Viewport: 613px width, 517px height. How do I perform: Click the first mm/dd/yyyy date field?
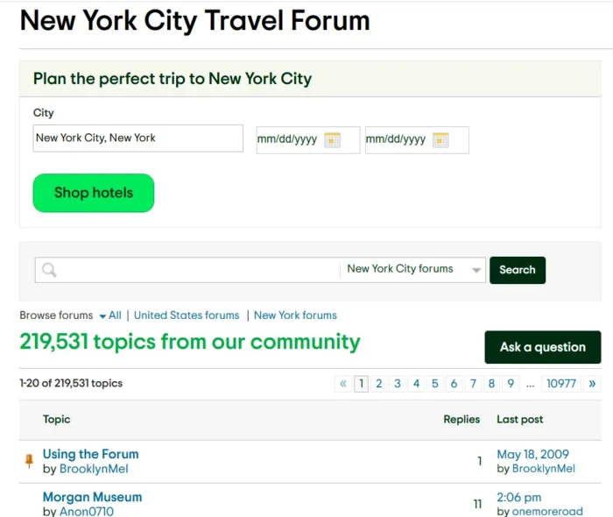(x=308, y=140)
